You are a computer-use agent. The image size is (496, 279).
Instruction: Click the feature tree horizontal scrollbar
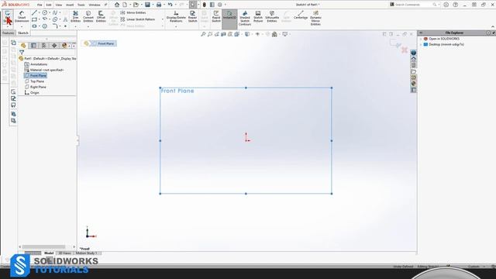click(43, 246)
